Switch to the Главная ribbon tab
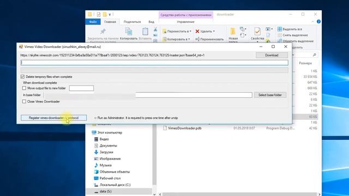The height and width of the screenshot is (196, 349). click(110, 22)
